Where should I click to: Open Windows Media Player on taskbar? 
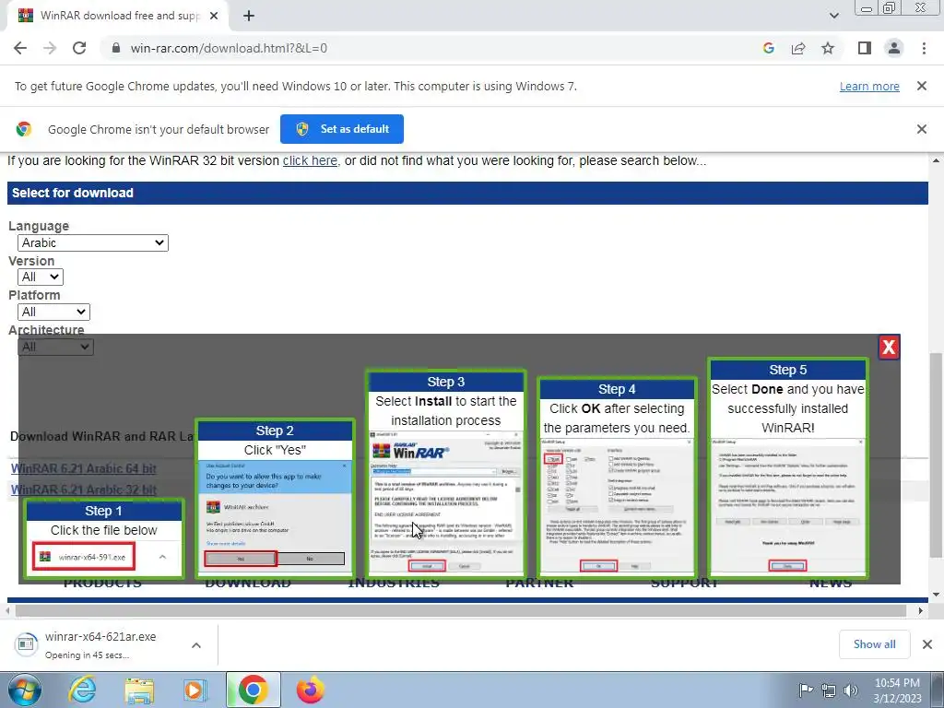(195, 690)
